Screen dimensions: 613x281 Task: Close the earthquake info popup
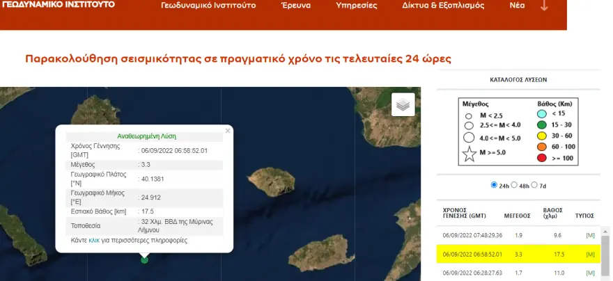[227, 130]
